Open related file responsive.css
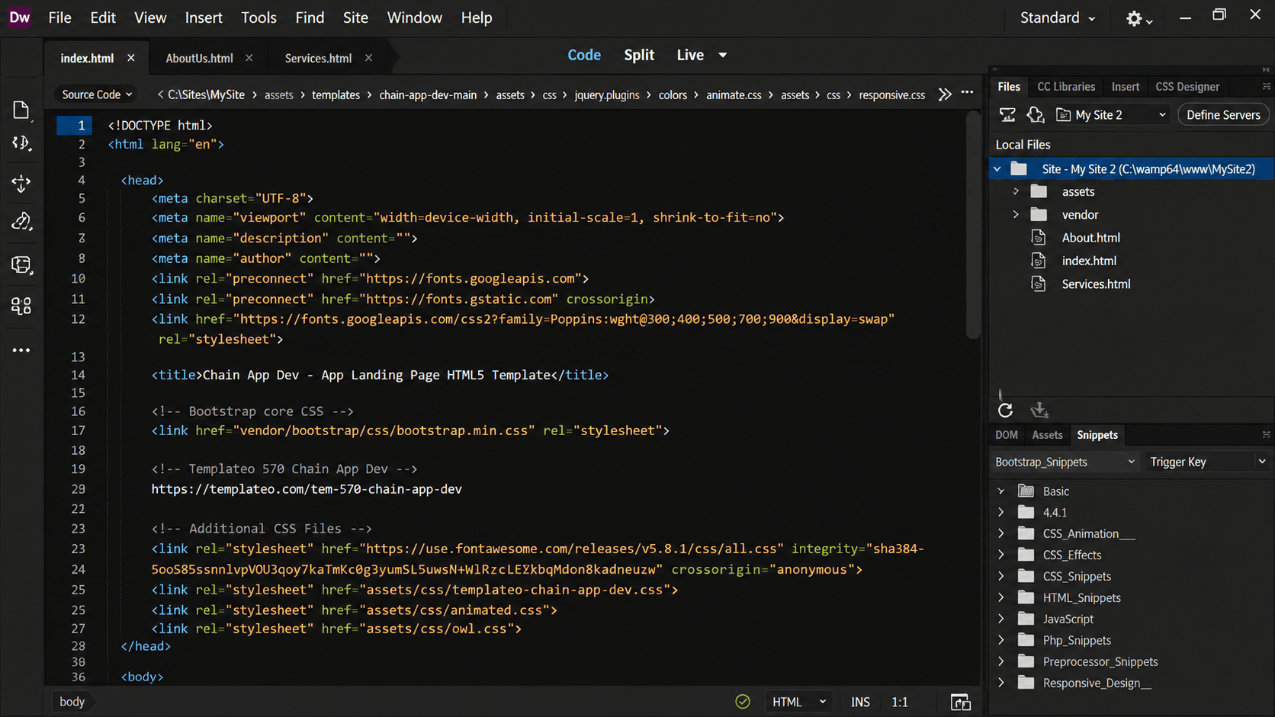This screenshot has width=1275, height=717. tap(891, 94)
